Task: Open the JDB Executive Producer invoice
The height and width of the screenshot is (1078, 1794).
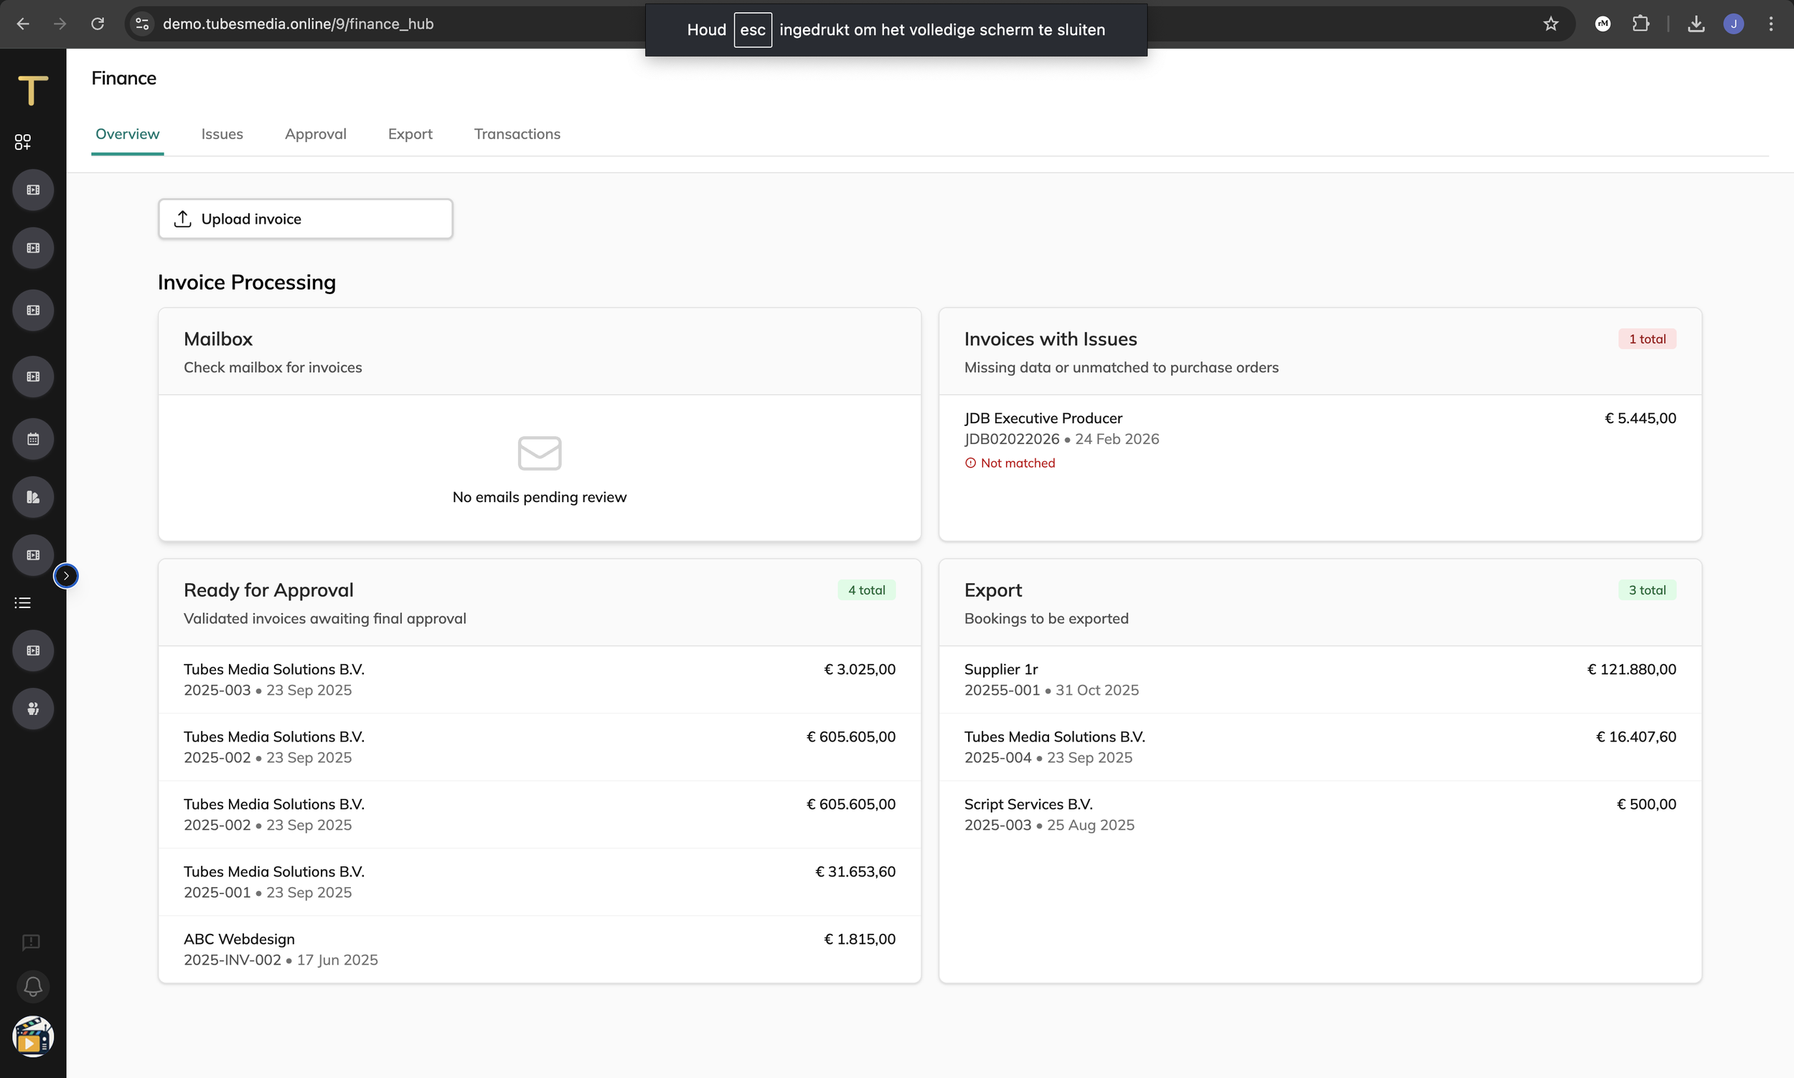Action: pyautogui.click(x=1043, y=418)
